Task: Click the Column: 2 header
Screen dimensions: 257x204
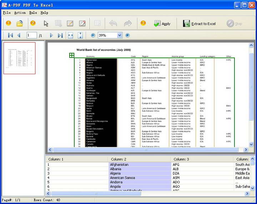Action: (x=140, y=159)
